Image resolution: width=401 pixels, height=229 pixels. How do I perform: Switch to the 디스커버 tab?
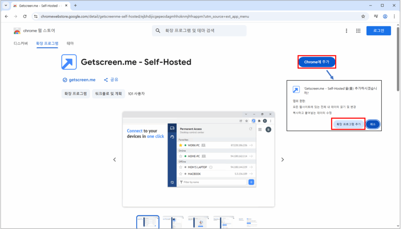(21, 43)
